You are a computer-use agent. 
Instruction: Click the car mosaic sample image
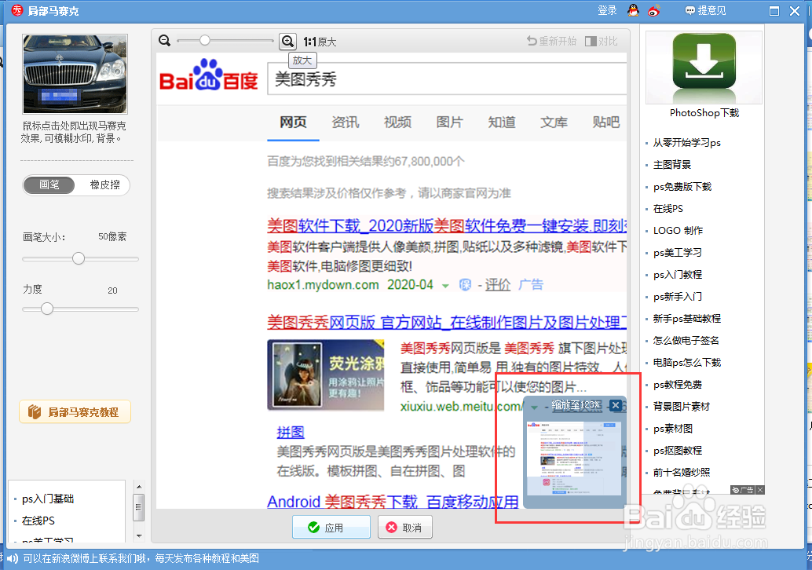[x=75, y=74]
